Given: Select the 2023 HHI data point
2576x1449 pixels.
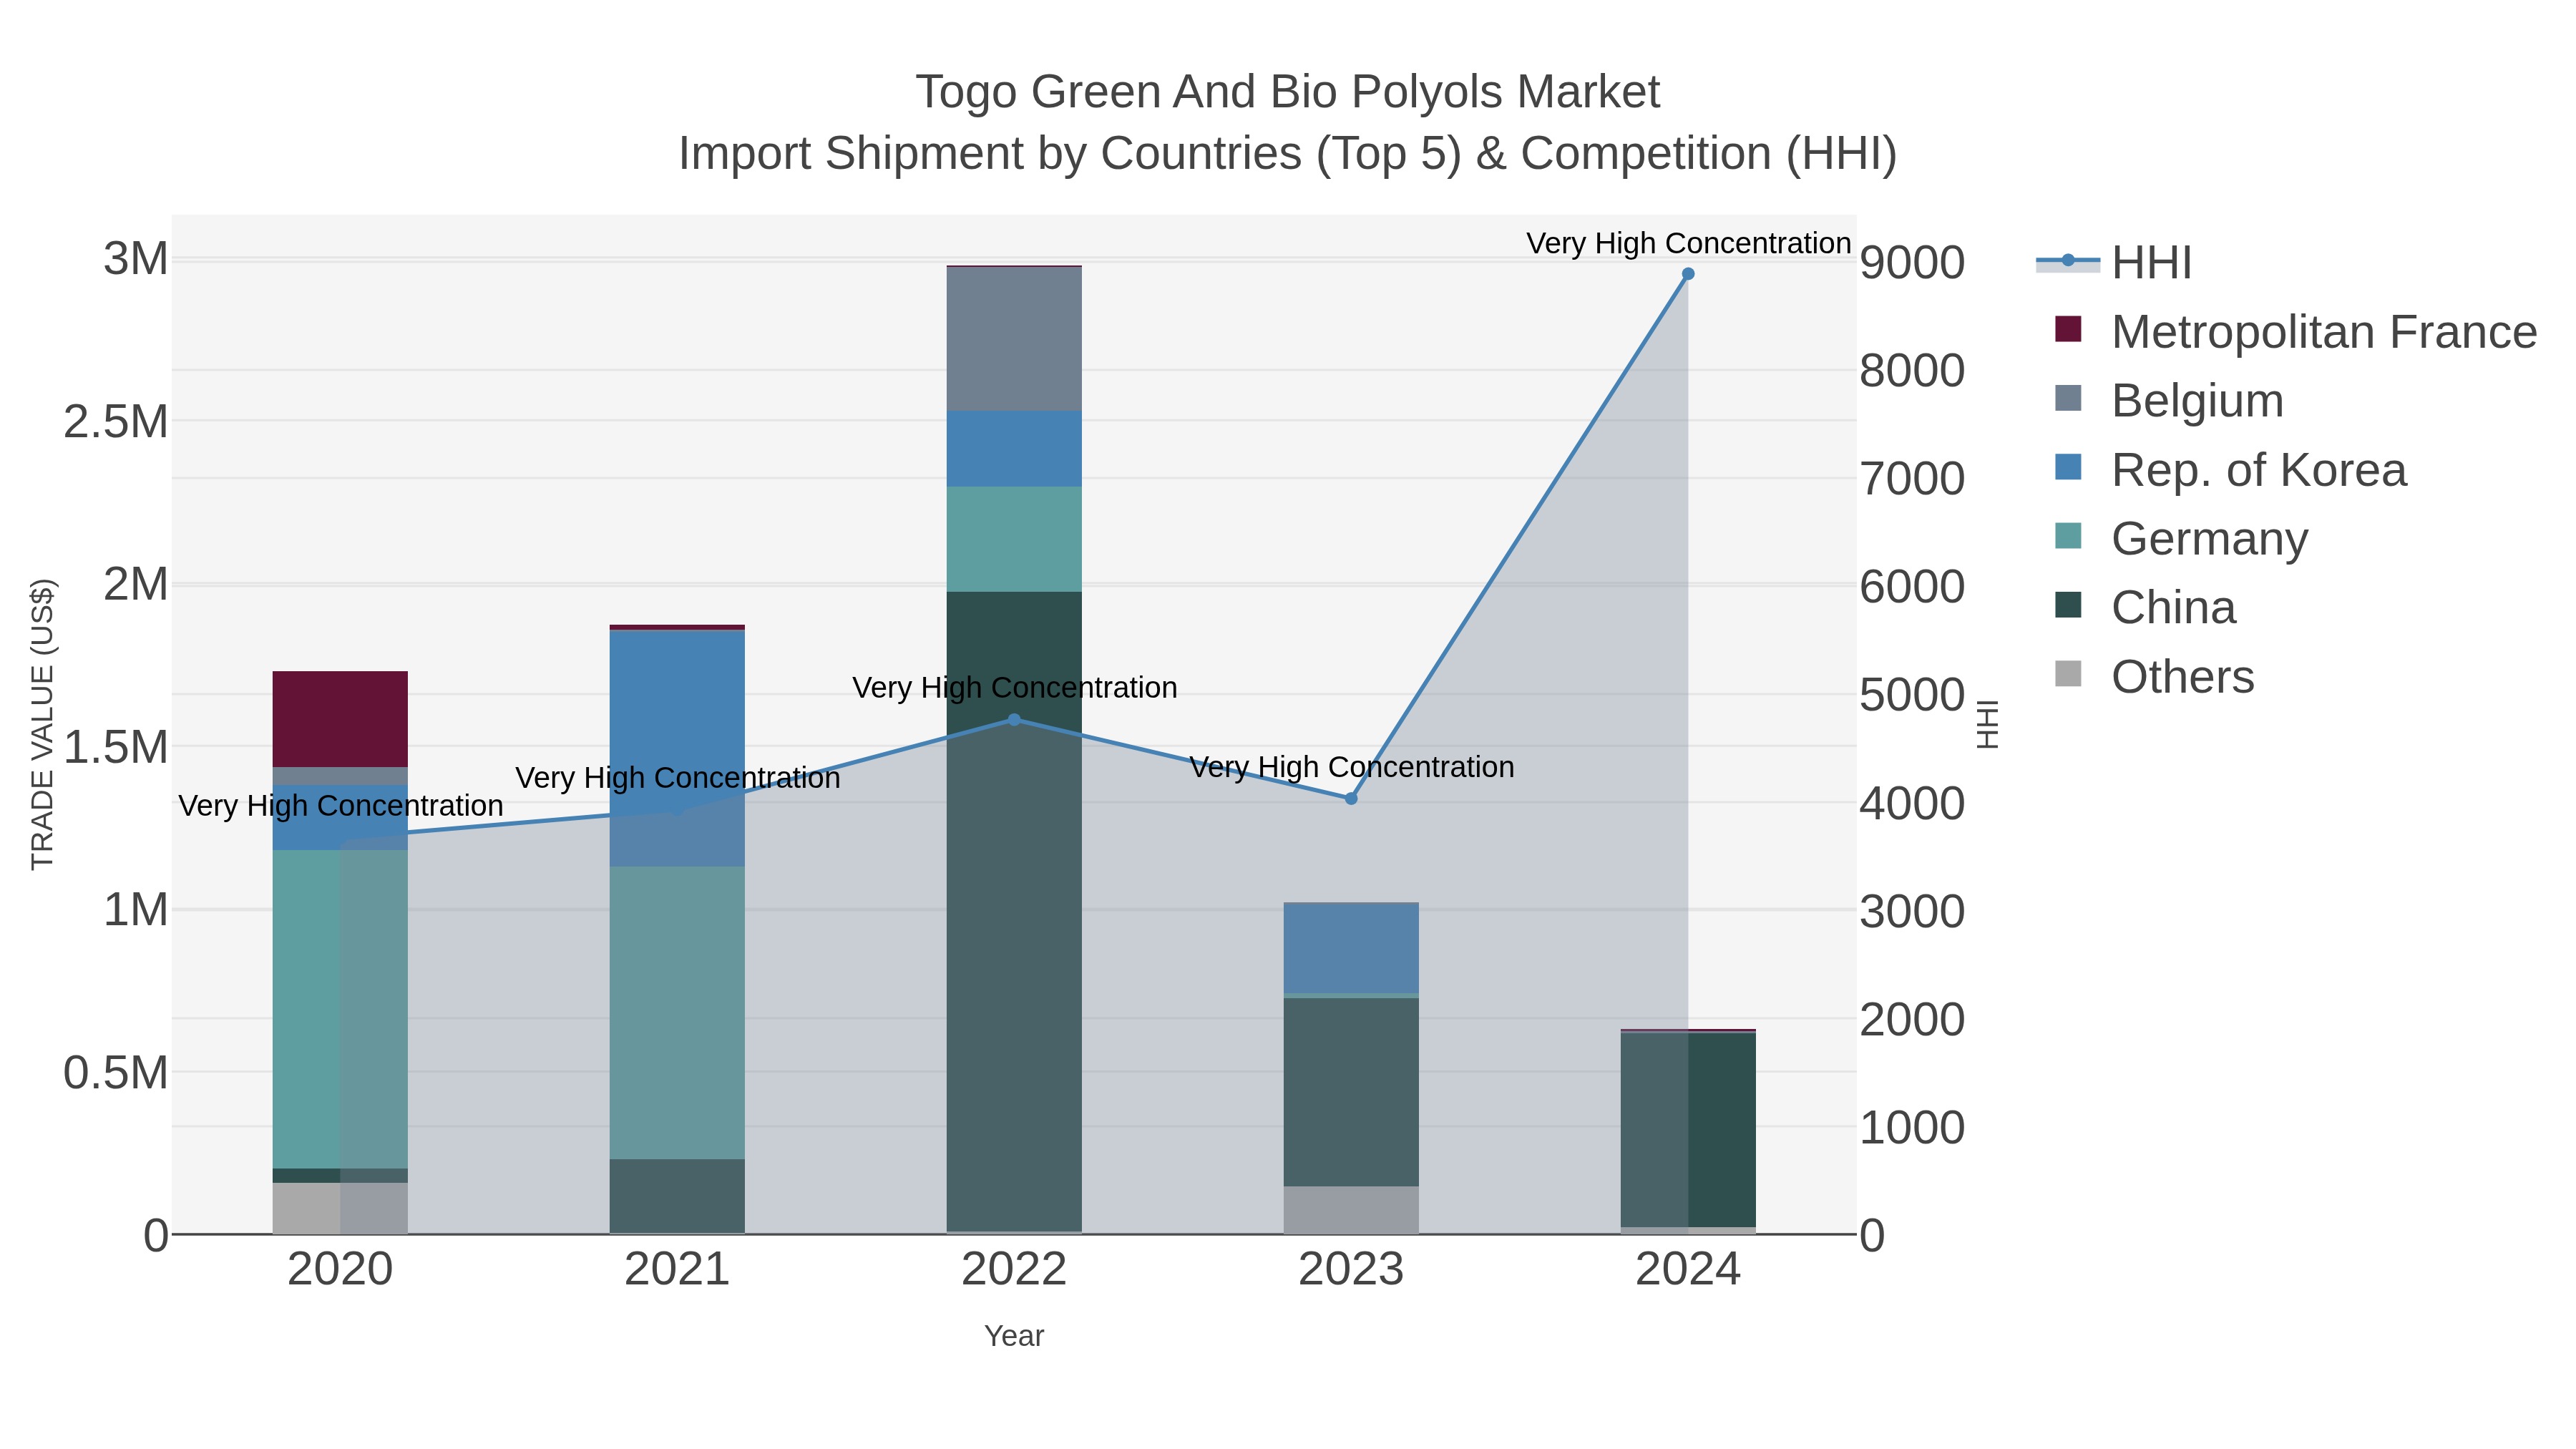Looking at the screenshot, I should pos(1351,798).
